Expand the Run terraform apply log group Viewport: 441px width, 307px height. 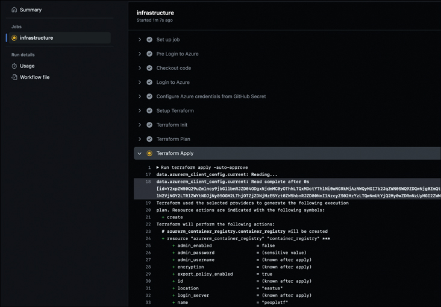(158, 167)
